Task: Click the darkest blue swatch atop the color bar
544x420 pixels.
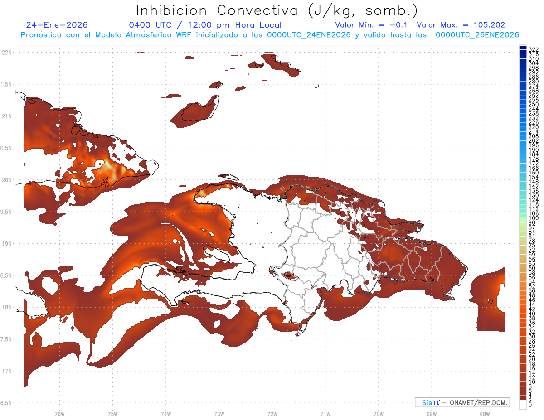Action: coord(523,47)
